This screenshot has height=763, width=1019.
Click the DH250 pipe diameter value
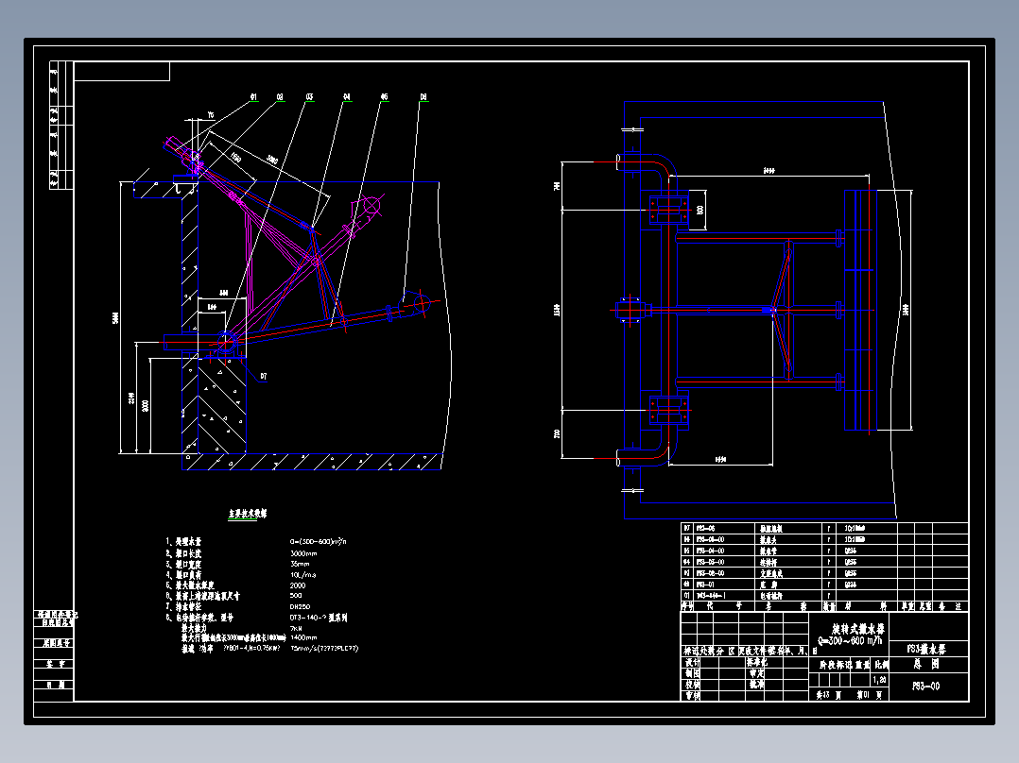coord(300,606)
